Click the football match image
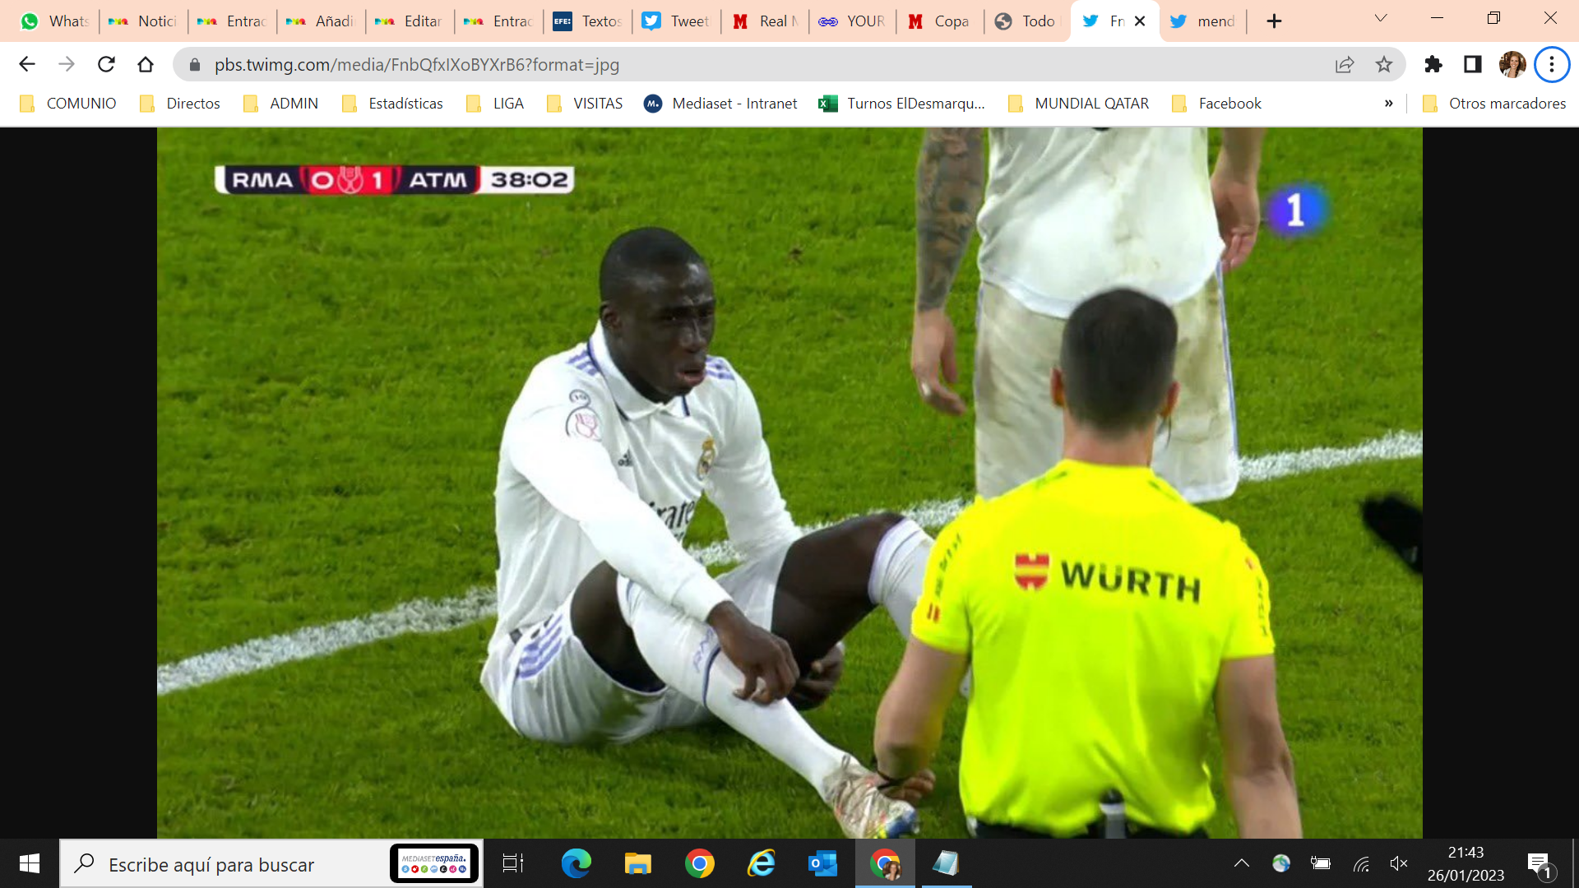Screen dimensions: 1579x888 pos(789,483)
